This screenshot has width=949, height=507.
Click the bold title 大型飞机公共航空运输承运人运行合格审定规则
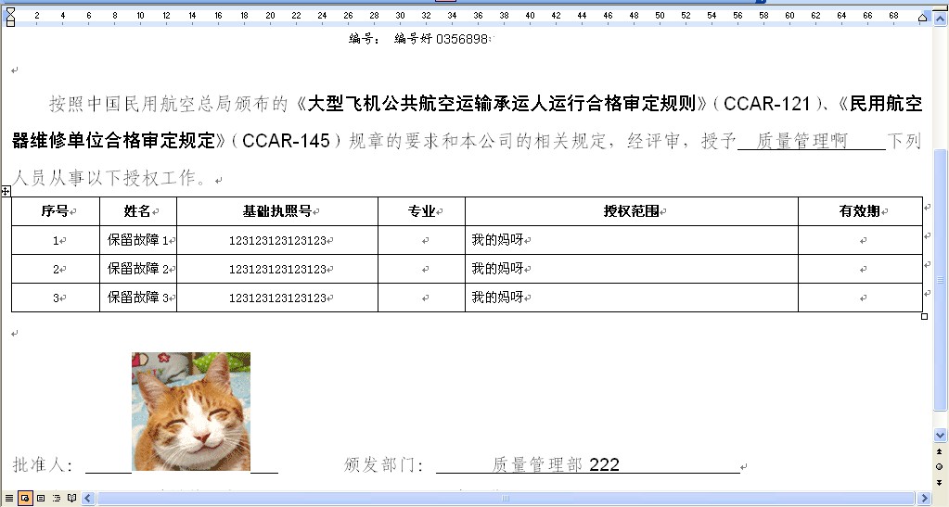point(502,104)
